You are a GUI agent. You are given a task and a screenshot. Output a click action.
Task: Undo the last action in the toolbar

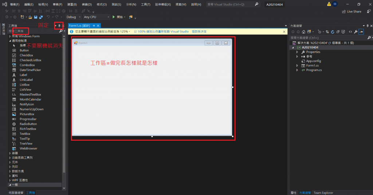pos(48,17)
